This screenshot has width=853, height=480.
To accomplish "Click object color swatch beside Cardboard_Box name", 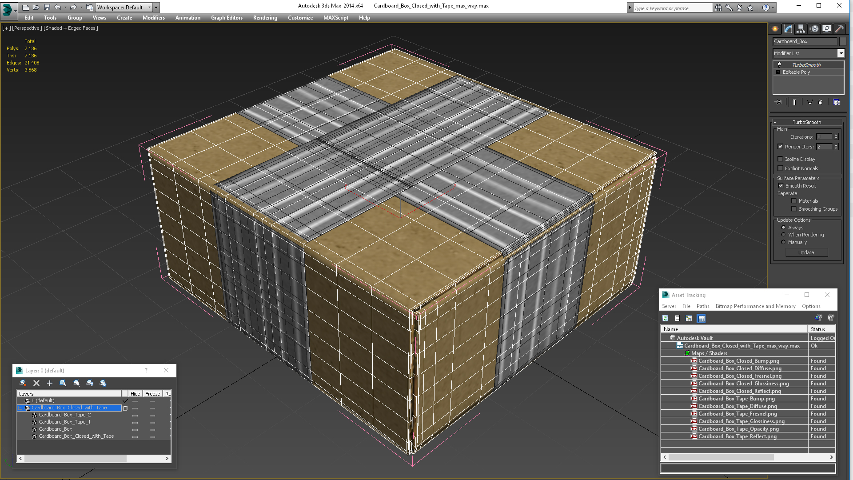I will click(843, 41).
